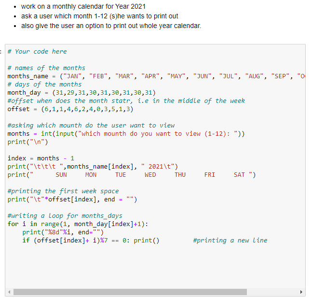This screenshot has width=311, height=299.
Task: Click the print("\n") line
Action: [x=28, y=142]
